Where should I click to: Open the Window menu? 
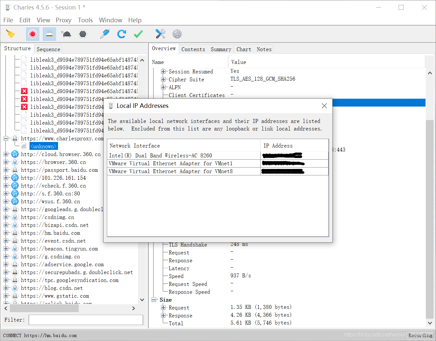[x=110, y=20]
